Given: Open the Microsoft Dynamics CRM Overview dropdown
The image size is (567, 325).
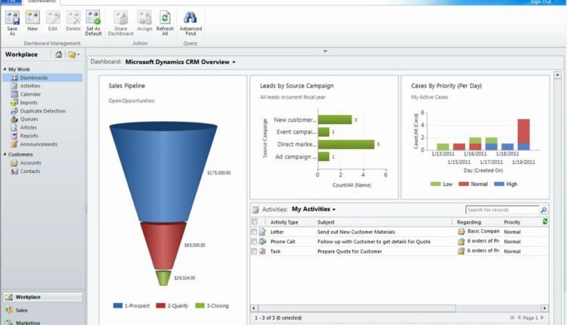Looking at the screenshot, I should click(x=234, y=62).
